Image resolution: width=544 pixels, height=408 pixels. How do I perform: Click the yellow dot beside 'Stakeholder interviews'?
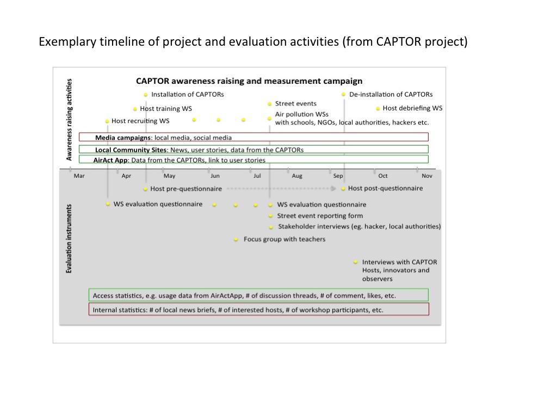[271, 227]
